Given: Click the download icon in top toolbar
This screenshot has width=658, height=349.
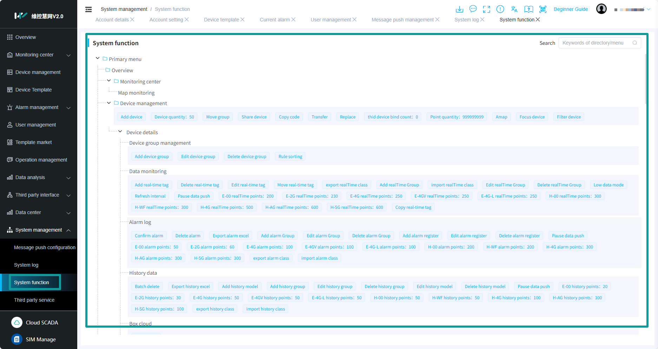Looking at the screenshot, I should point(459,9).
